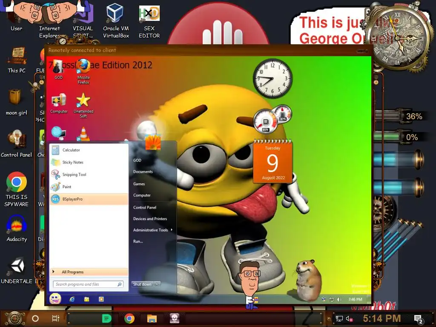
Task: Expand the Administrative Tools submenu
Action: coord(153,230)
